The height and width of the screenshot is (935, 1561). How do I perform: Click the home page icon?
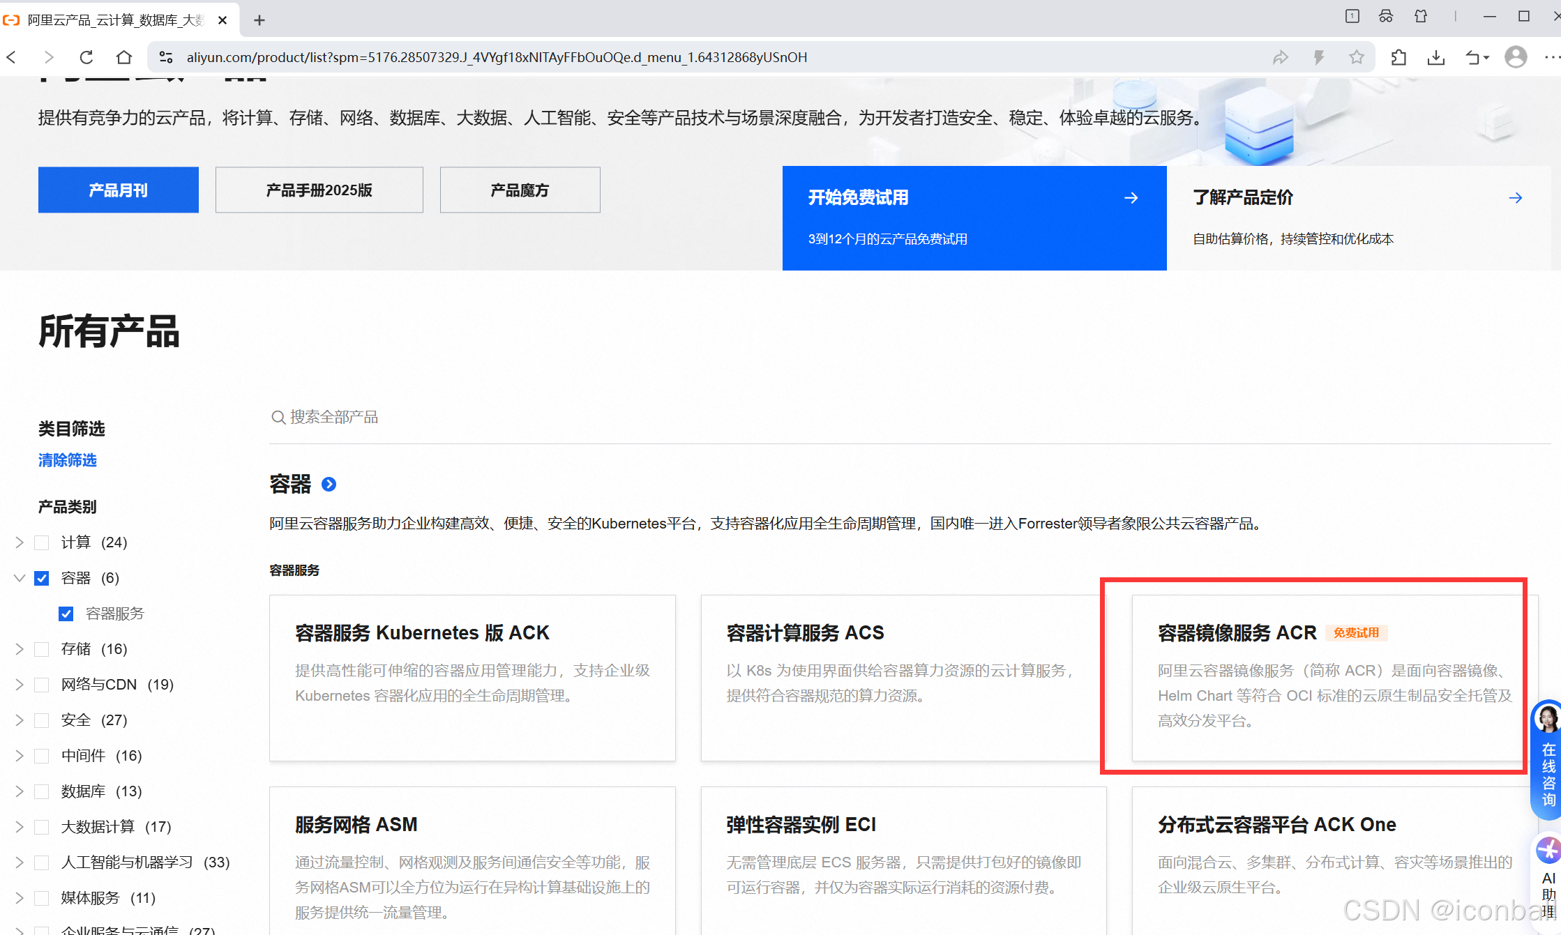(x=124, y=57)
